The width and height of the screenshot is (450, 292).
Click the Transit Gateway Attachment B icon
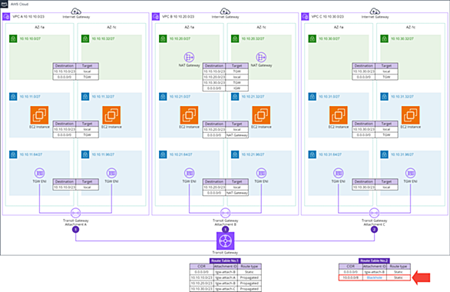pos(225,213)
